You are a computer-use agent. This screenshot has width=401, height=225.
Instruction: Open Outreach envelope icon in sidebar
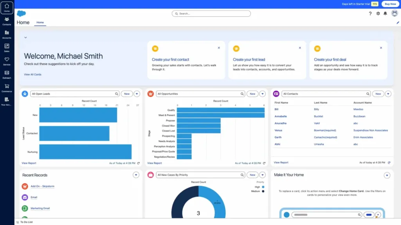[7, 74]
